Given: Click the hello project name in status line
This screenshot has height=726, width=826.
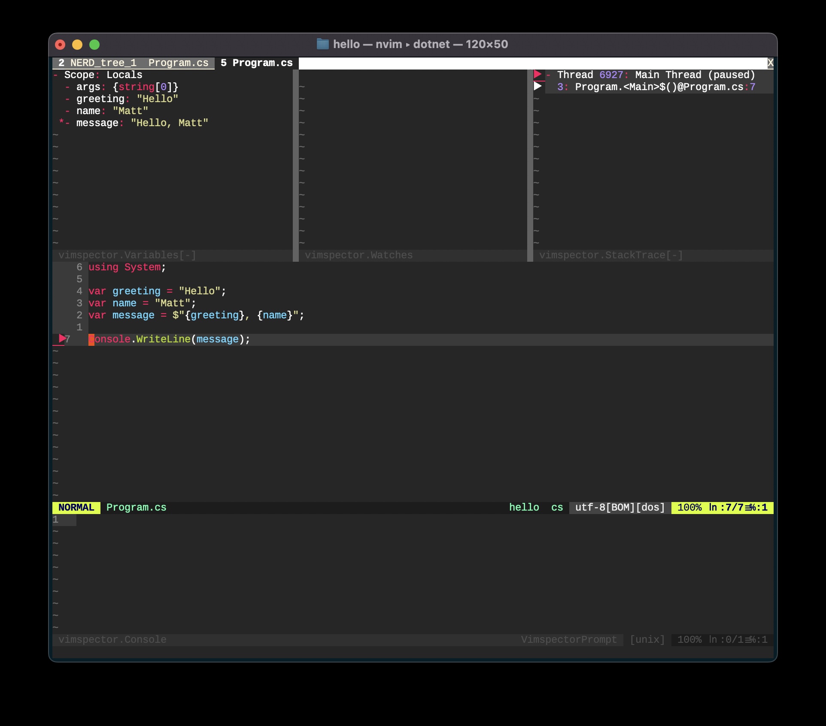Looking at the screenshot, I should [x=524, y=508].
